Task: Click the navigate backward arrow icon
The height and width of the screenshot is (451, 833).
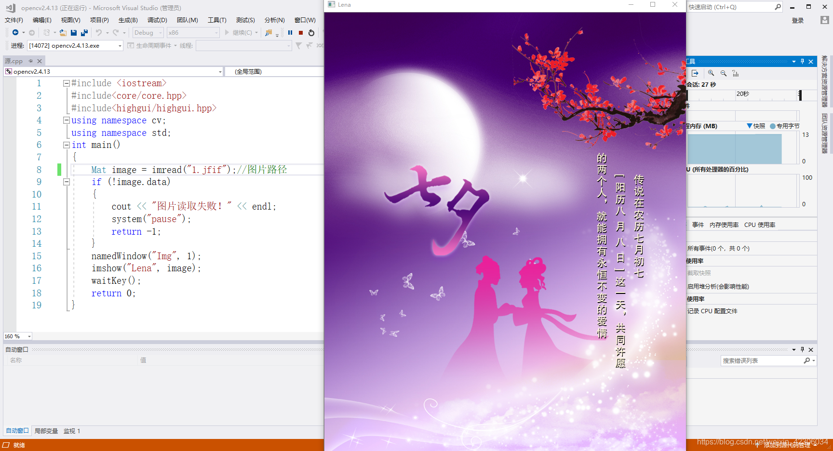Action: (x=15, y=32)
